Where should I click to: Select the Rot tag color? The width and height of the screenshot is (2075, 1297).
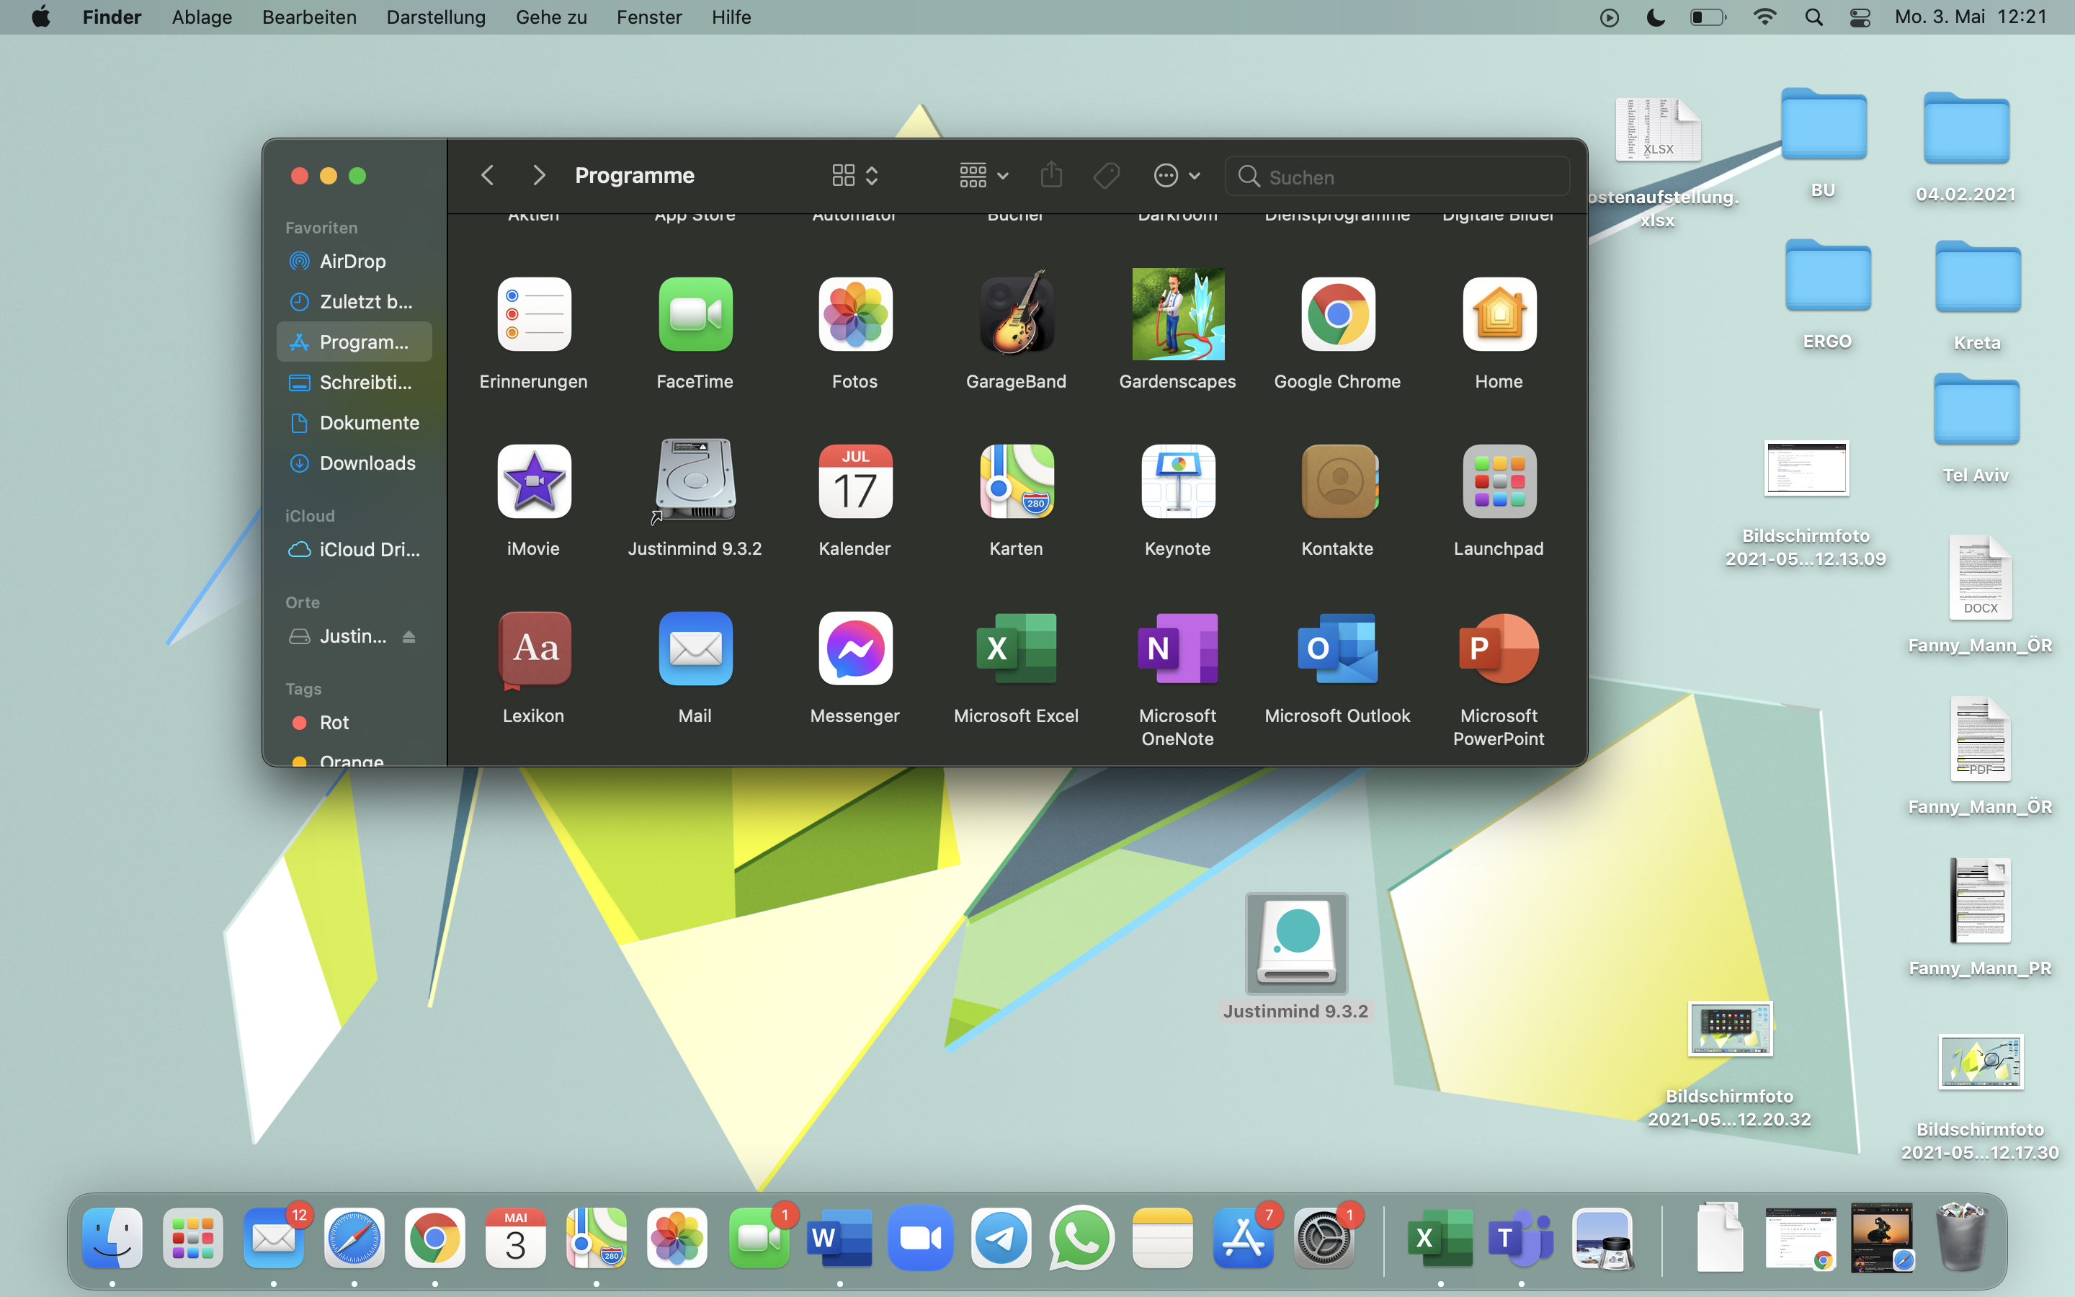[x=334, y=722]
